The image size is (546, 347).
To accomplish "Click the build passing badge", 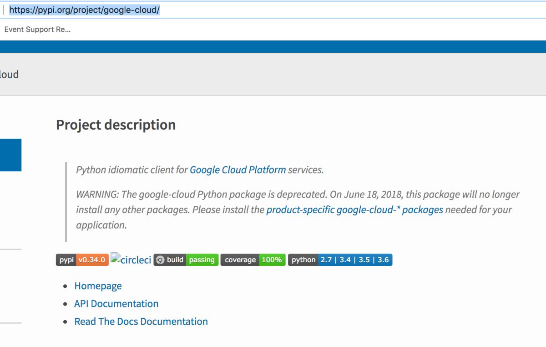I will (x=186, y=260).
